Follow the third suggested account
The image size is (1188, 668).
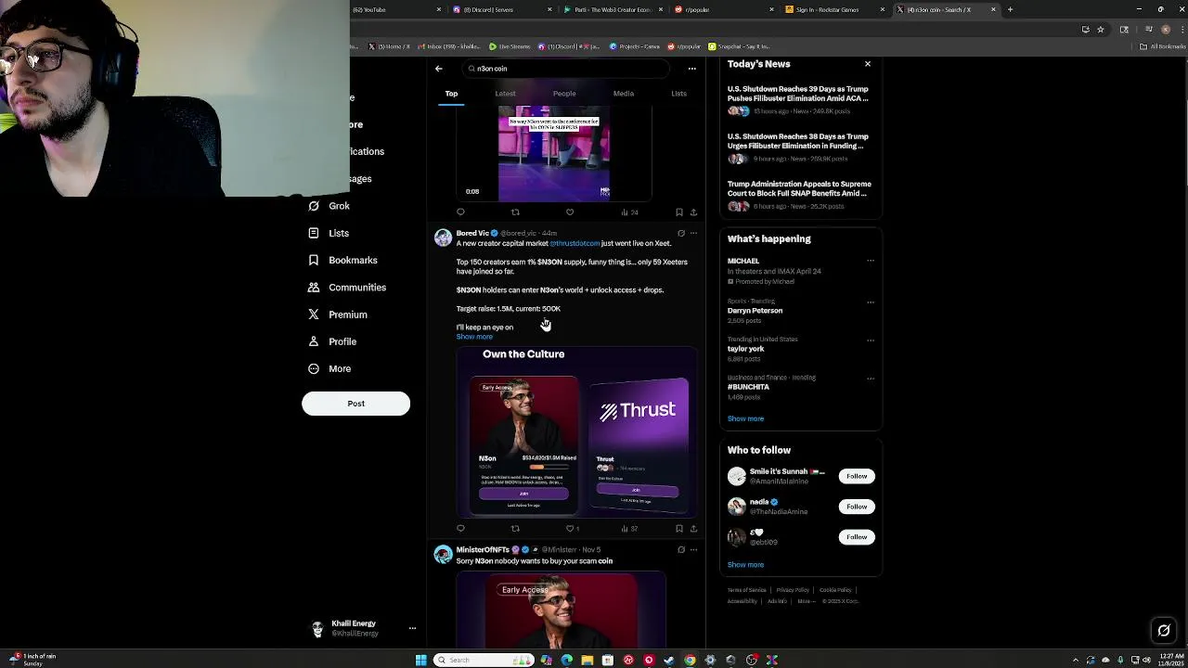coord(857,537)
